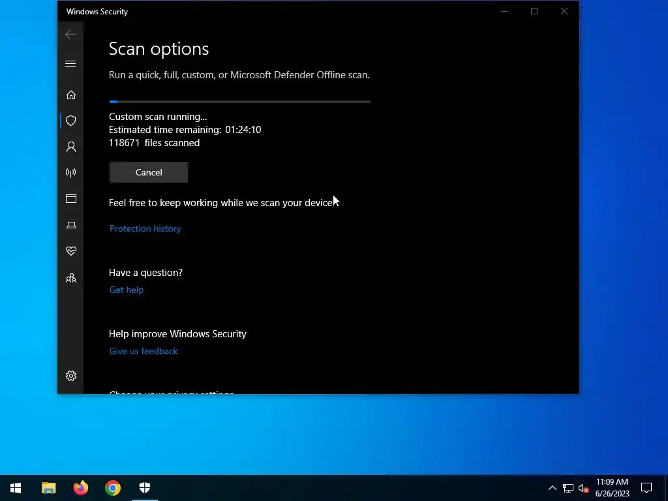Click the scan progress bar
The width and height of the screenshot is (668, 501).
coord(240,102)
